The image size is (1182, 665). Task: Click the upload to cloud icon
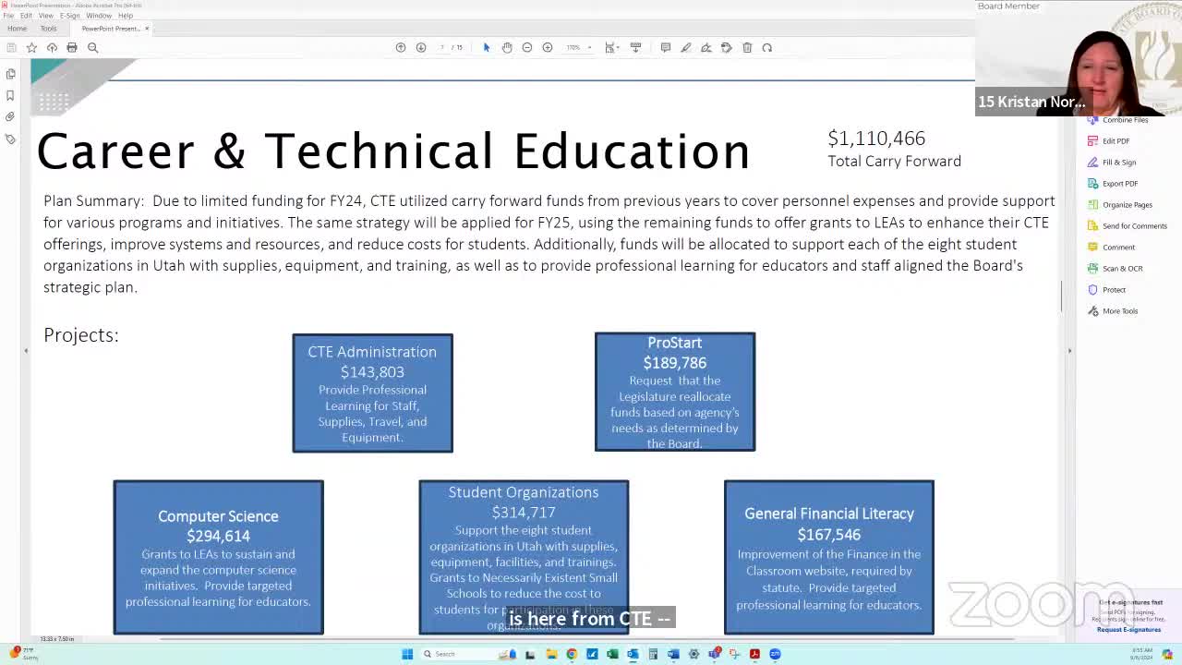[x=52, y=47]
